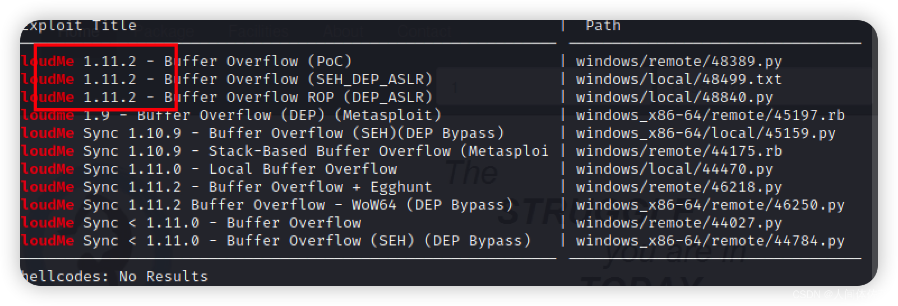
Task: Click the windows/remote/44175.rb Metasploit path
Action: click(x=678, y=151)
